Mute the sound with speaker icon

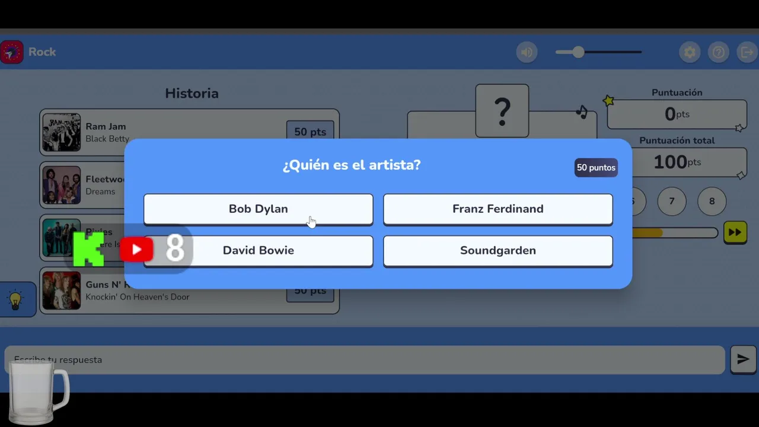tap(527, 52)
